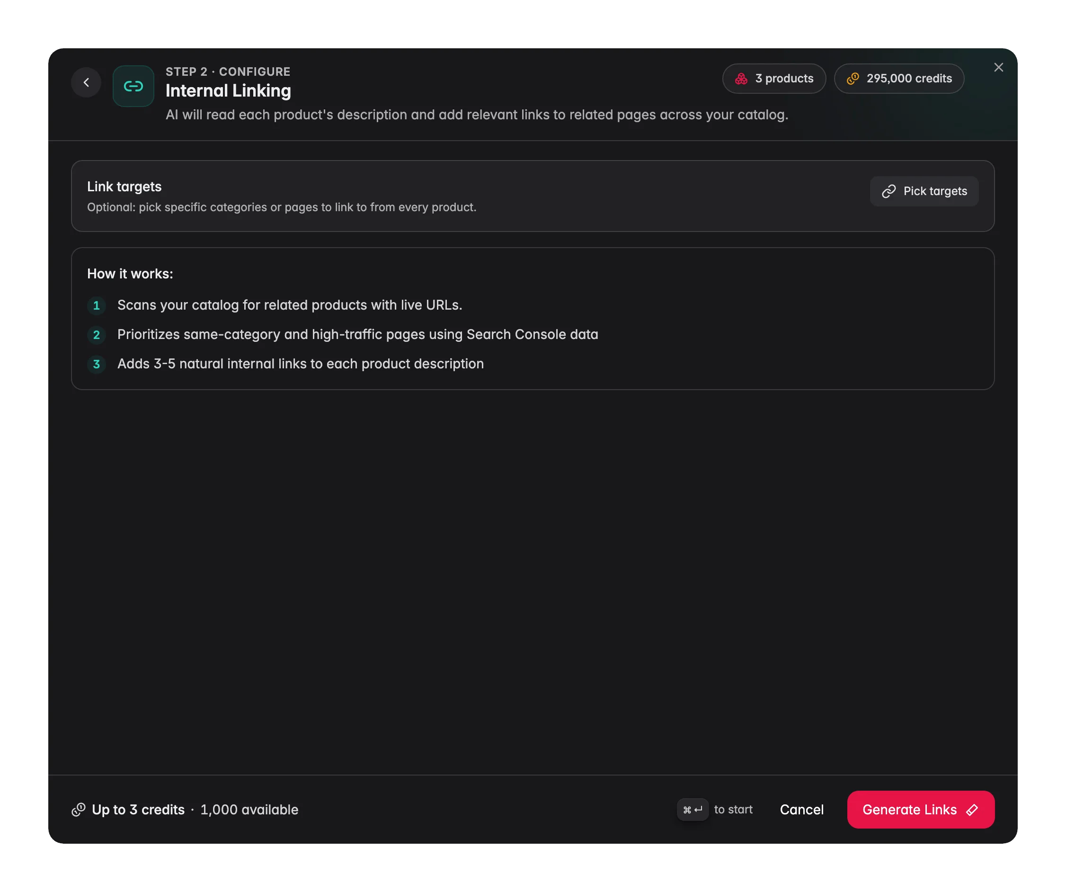
Task: Click the 'AI will read each product's description' text
Action: (x=477, y=115)
